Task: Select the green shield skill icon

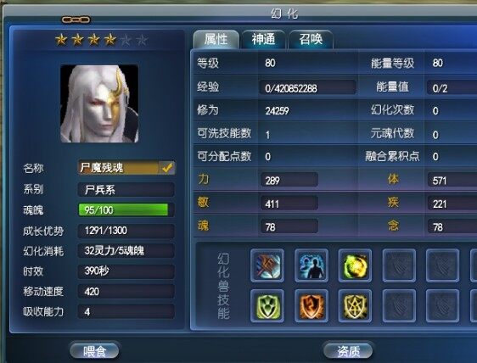Action: point(267,306)
